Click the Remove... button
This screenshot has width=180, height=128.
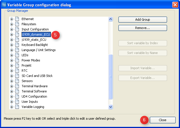(143, 28)
